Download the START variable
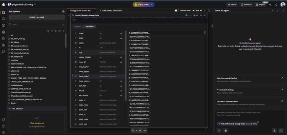This screenshot has height=135, width=287. (121, 33)
